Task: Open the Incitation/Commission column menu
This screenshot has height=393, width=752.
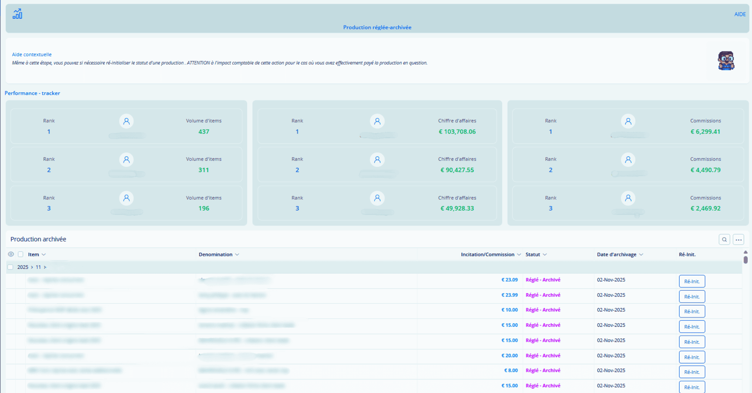Action: pyautogui.click(x=519, y=255)
